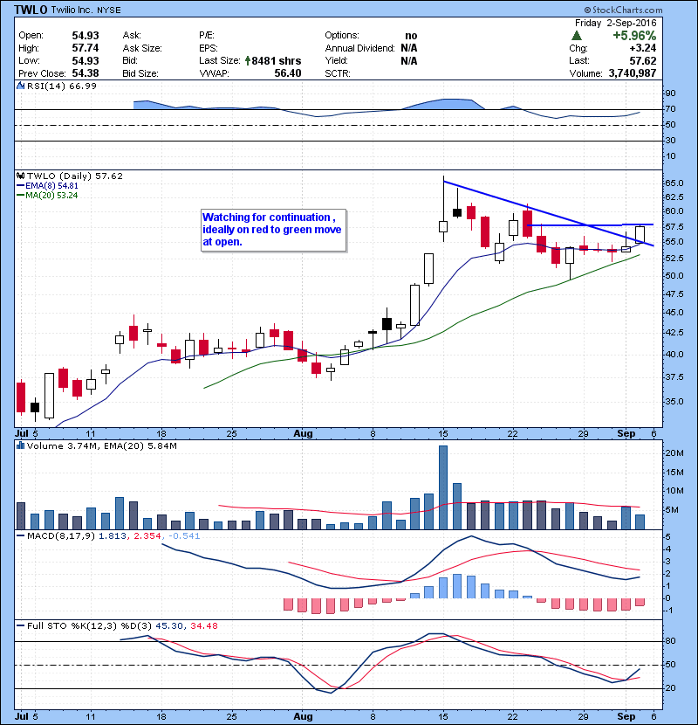Click the MACD histogram value -0.541
This screenshot has height=725, width=698.
[184, 536]
